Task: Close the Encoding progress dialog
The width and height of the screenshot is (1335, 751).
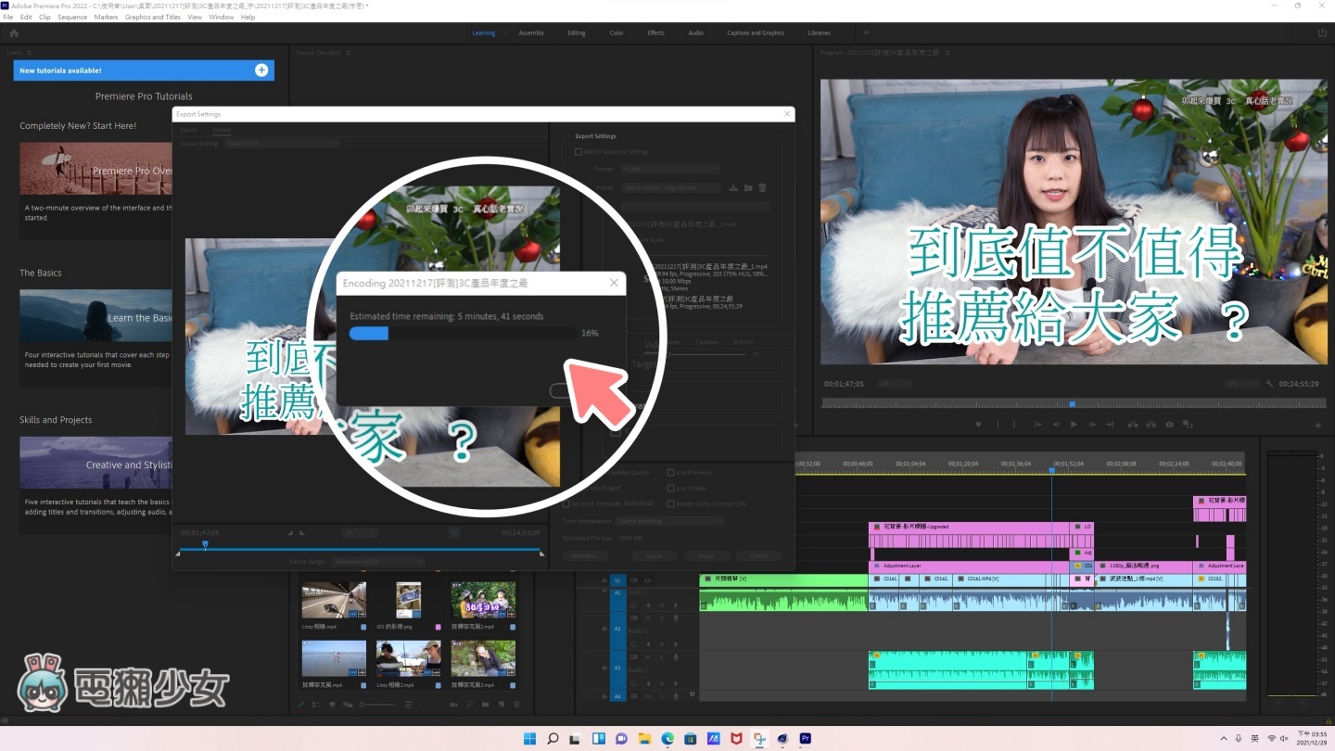Action: pyautogui.click(x=613, y=283)
